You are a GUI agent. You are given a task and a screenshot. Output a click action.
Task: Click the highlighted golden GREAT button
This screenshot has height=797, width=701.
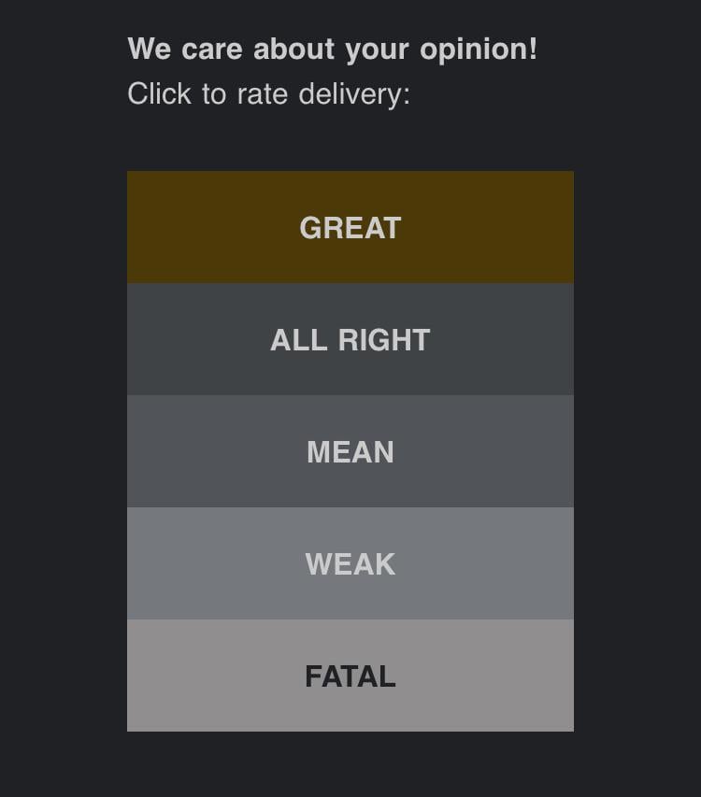(x=350, y=227)
